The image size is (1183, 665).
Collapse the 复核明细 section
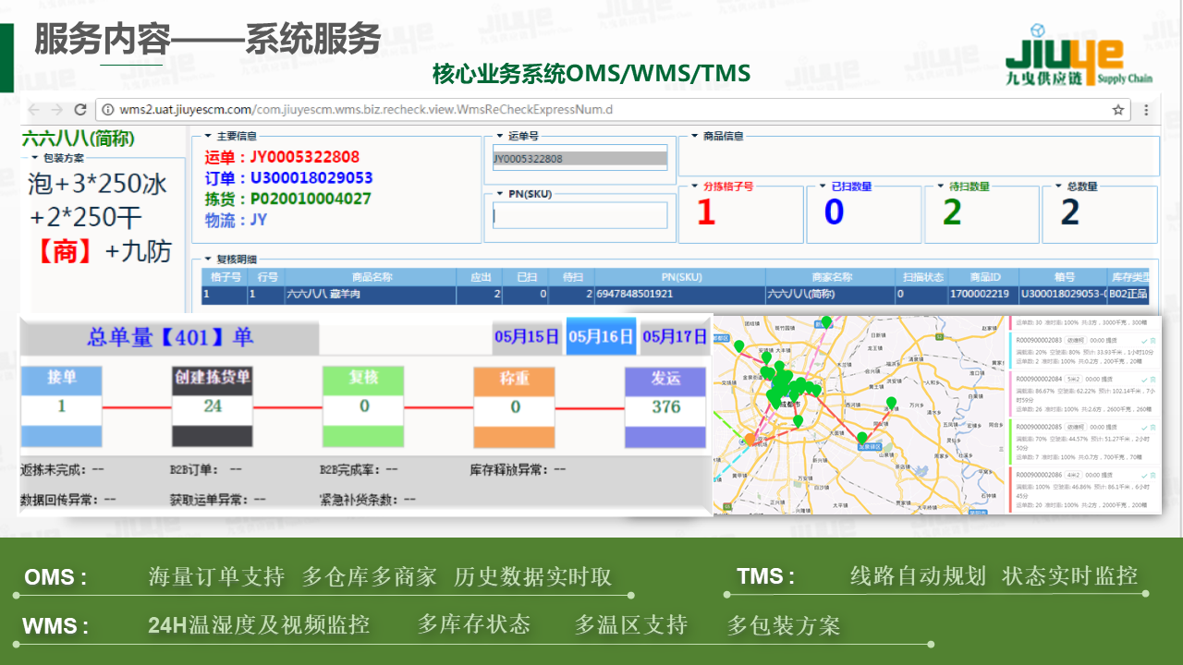(x=208, y=260)
